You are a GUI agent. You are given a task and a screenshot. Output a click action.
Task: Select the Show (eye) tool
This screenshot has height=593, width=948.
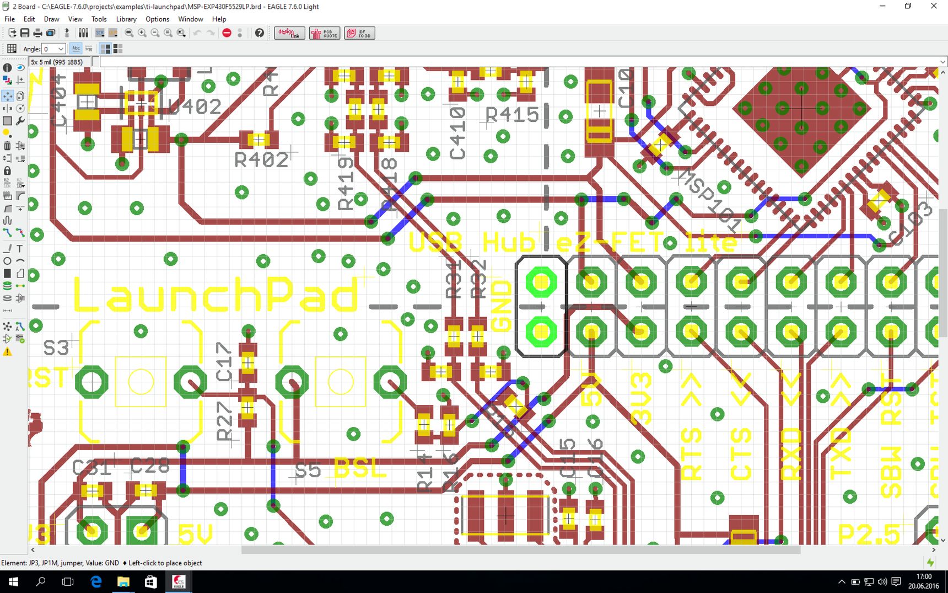click(x=20, y=67)
